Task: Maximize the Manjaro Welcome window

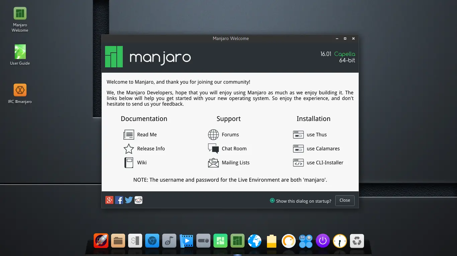Action: [x=345, y=39]
